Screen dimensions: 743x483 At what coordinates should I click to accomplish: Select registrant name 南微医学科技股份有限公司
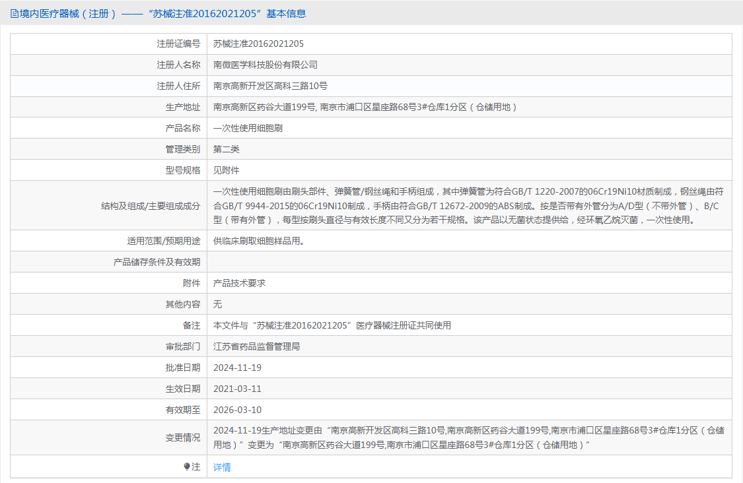[x=265, y=65]
